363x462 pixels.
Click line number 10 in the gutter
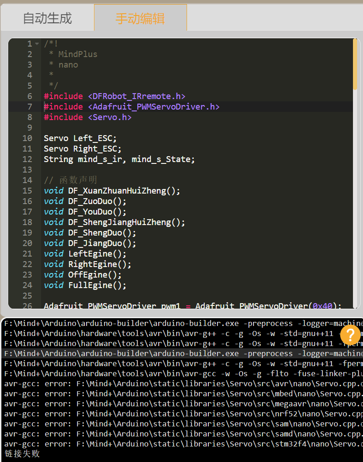27,138
